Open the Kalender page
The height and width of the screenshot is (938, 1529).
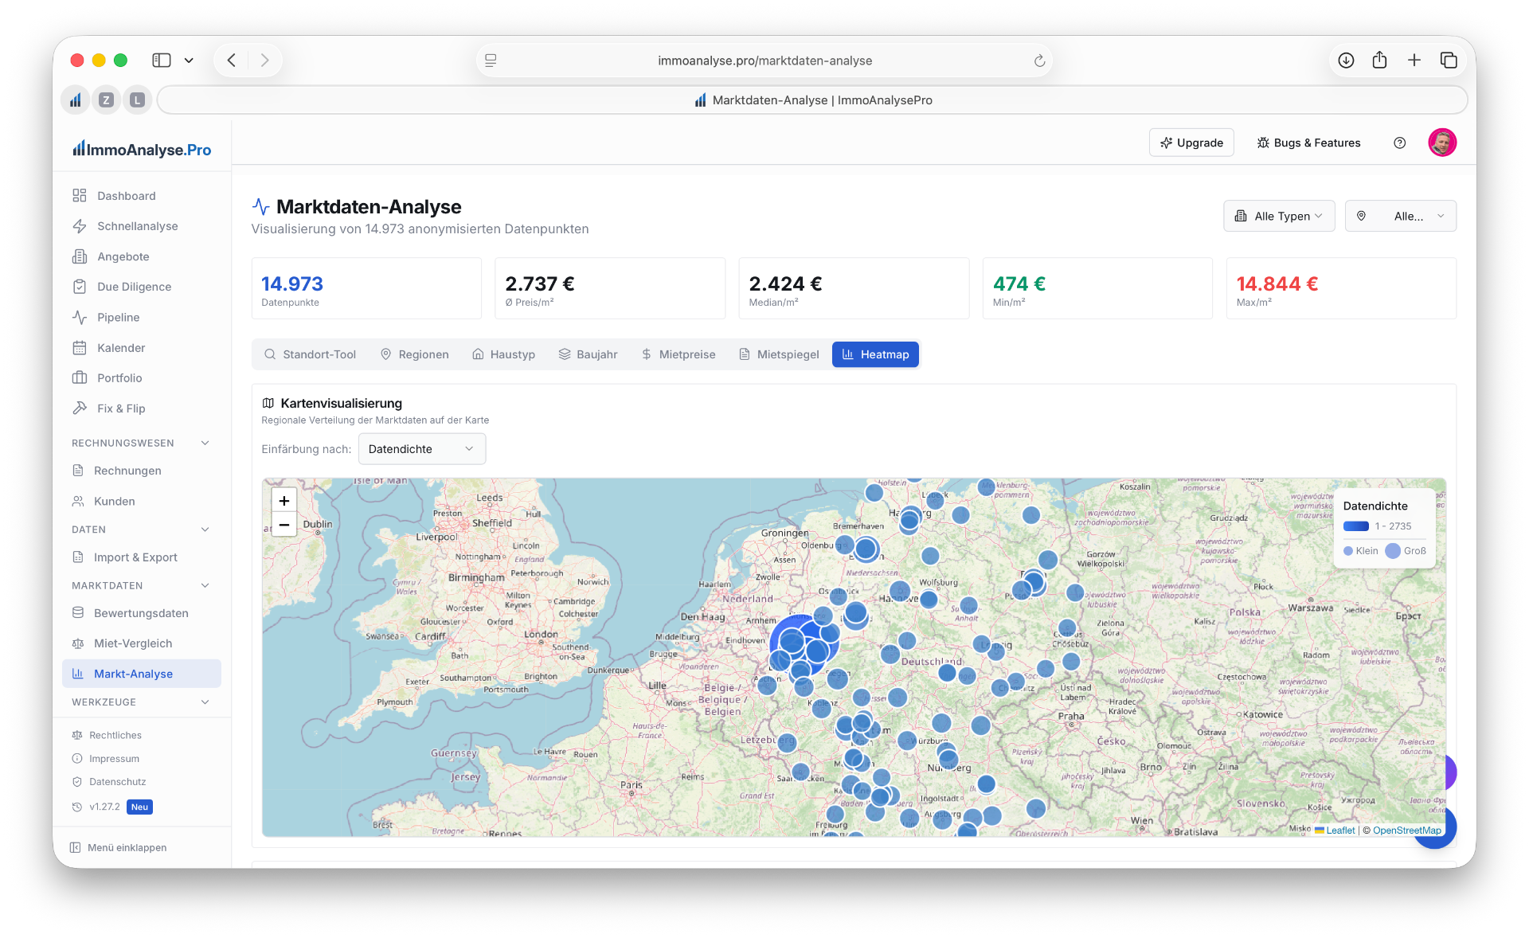pos(142,348)
